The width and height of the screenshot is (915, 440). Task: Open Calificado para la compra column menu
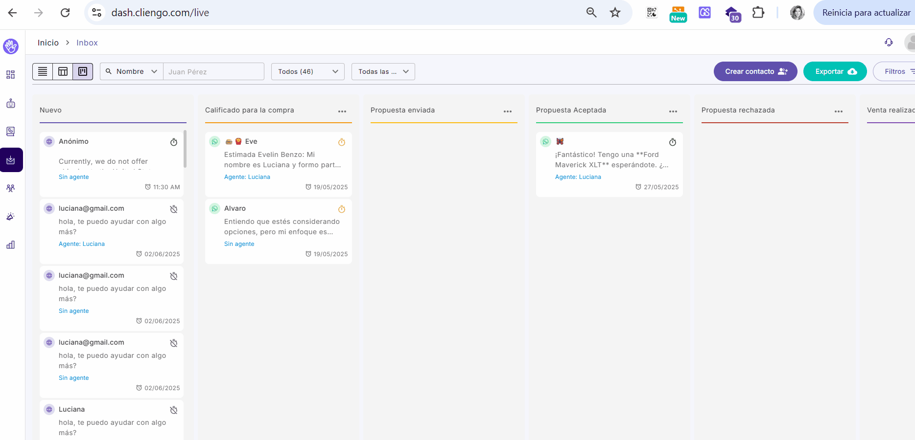coord(342,111)
